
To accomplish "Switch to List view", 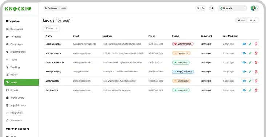I will [253, 20].
